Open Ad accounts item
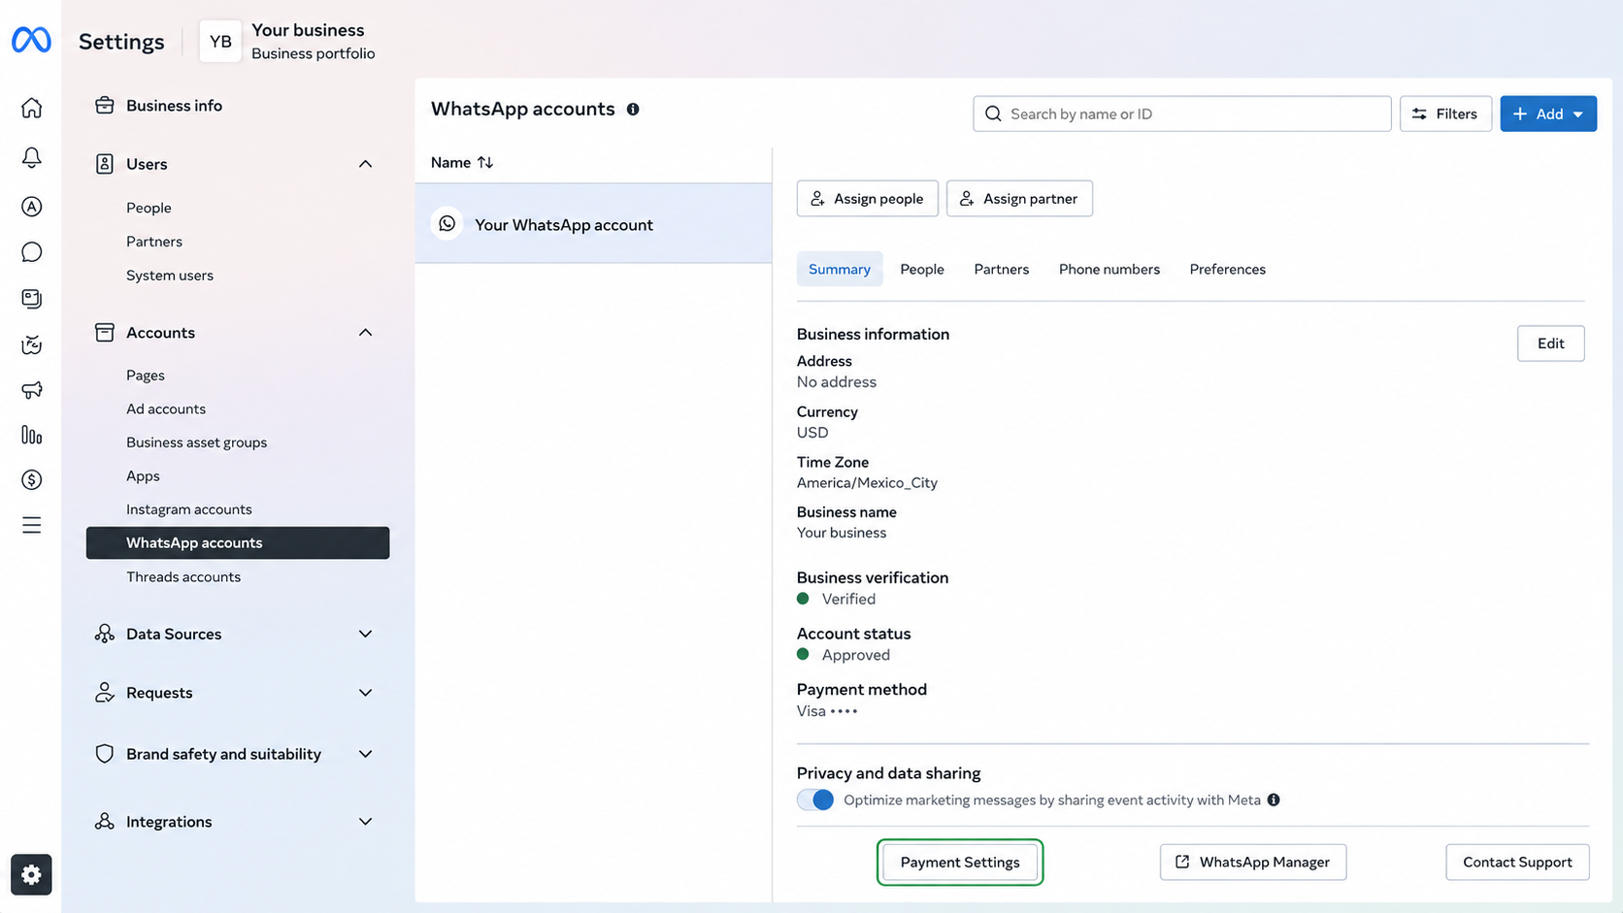1623x913 pixels. pyautogui.click(x=166, y=409)
